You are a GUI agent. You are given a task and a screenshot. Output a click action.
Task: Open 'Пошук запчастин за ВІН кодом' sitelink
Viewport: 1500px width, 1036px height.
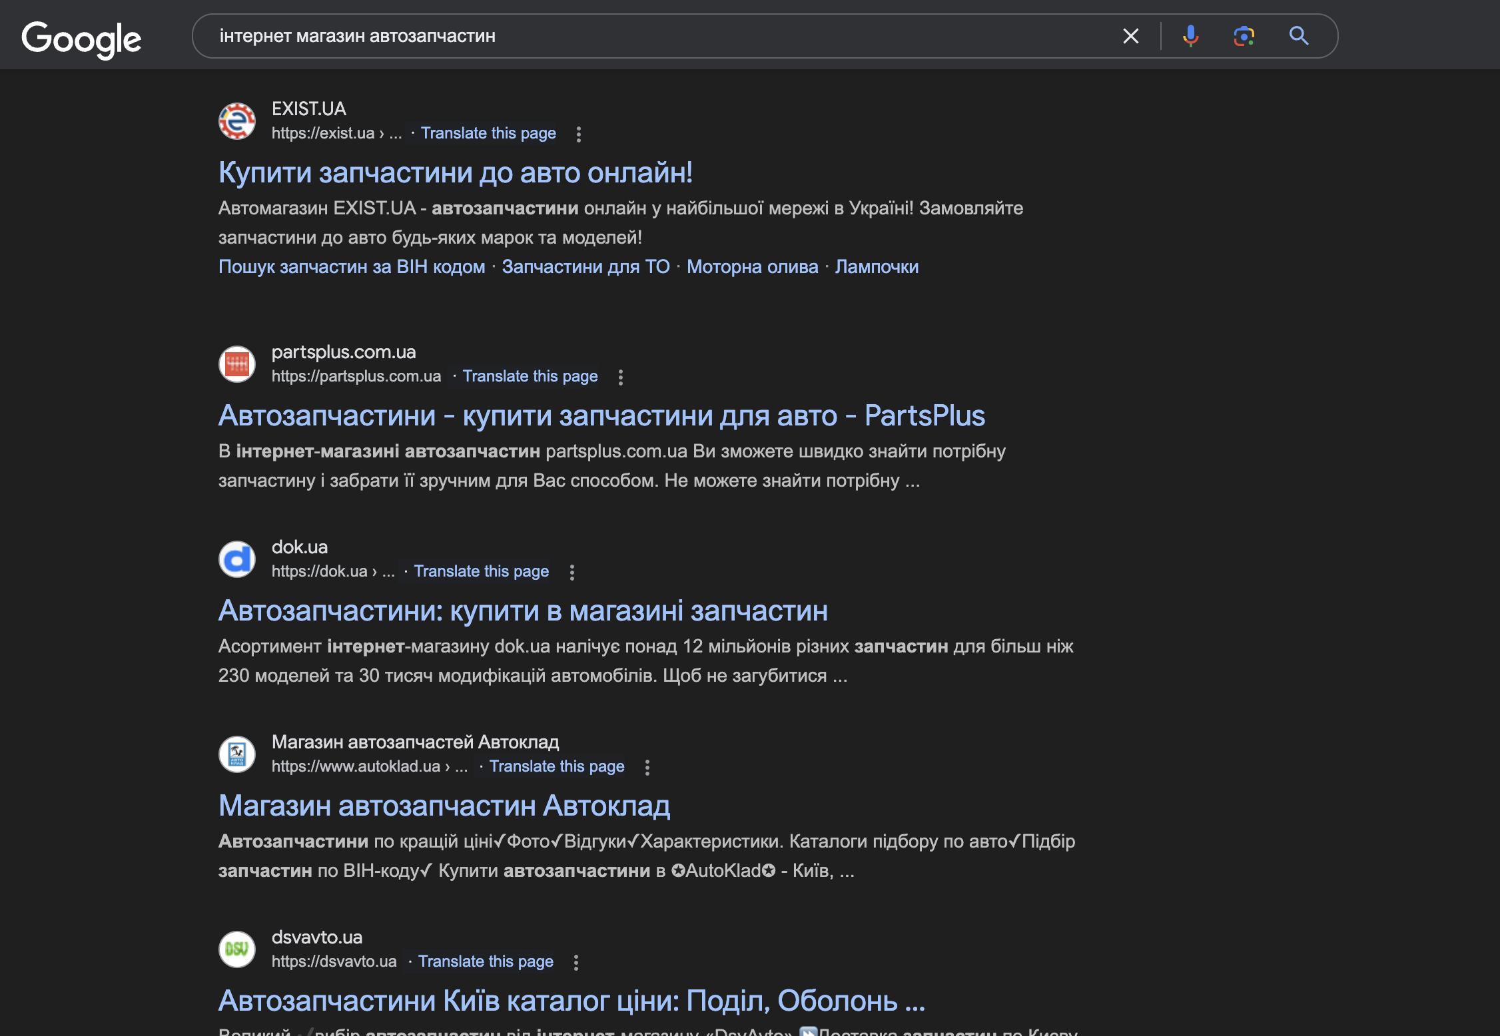click(x=352, y=267)
